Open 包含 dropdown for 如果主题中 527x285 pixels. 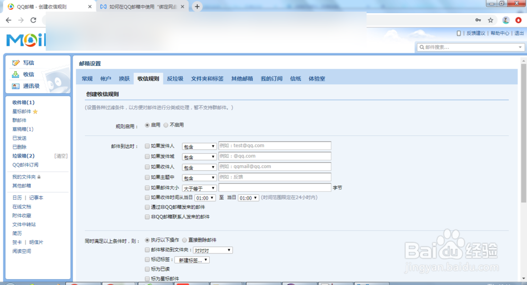pos(199,178)
